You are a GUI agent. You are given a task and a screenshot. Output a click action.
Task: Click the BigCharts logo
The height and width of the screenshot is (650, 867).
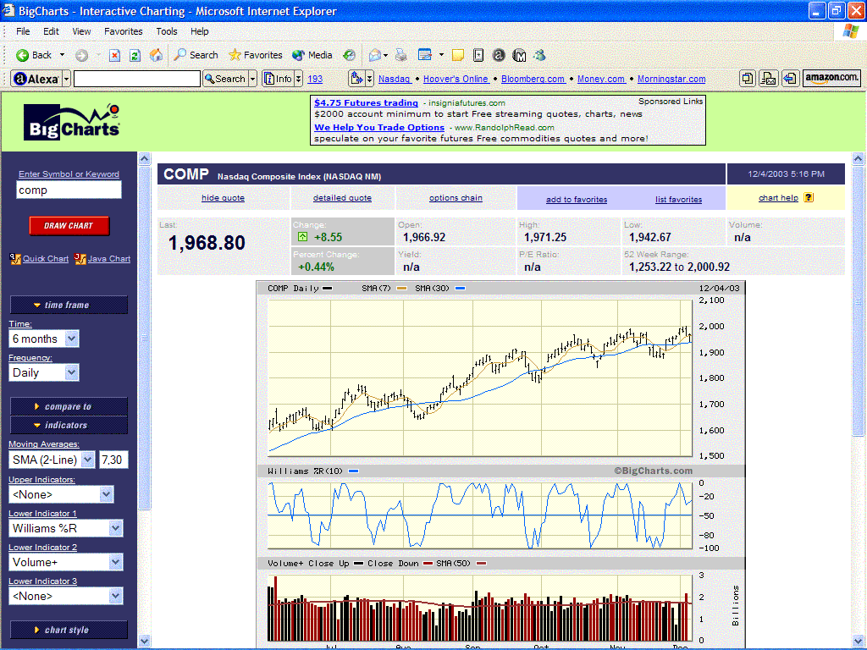pyautogui.click(x=72, y=122)
